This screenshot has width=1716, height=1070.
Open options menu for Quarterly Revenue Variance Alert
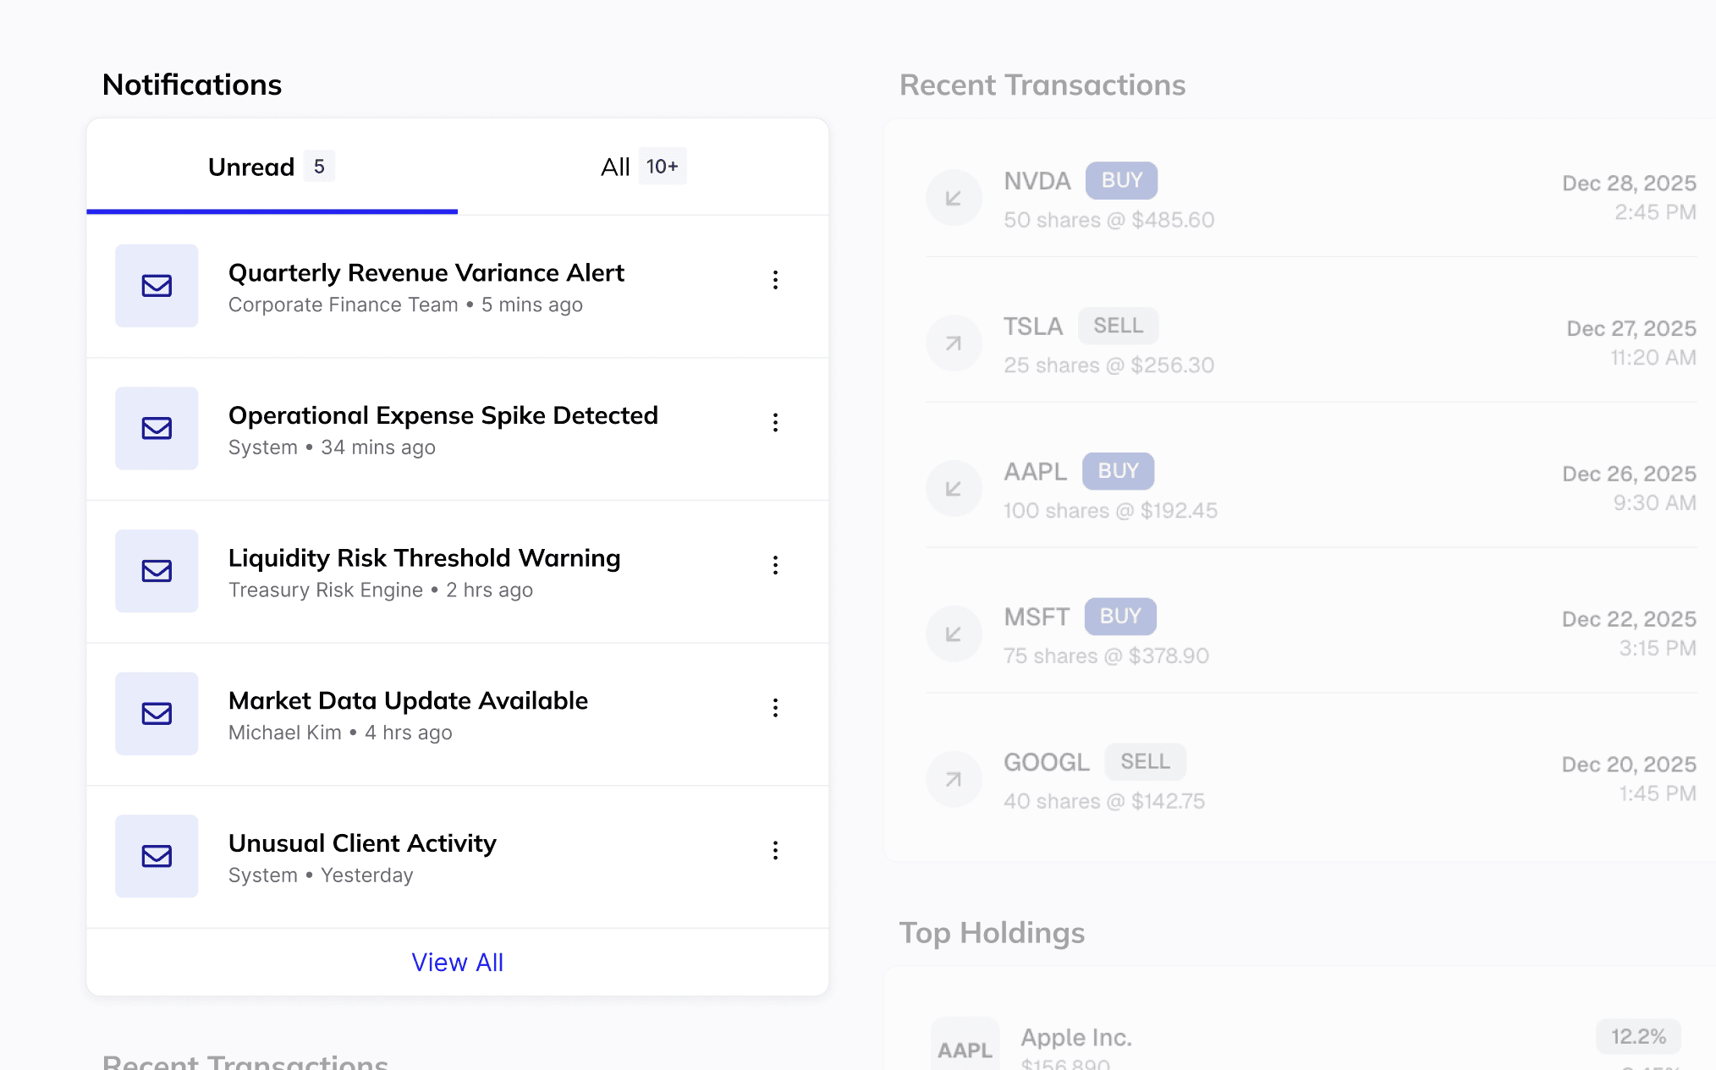tap(775, 280)
